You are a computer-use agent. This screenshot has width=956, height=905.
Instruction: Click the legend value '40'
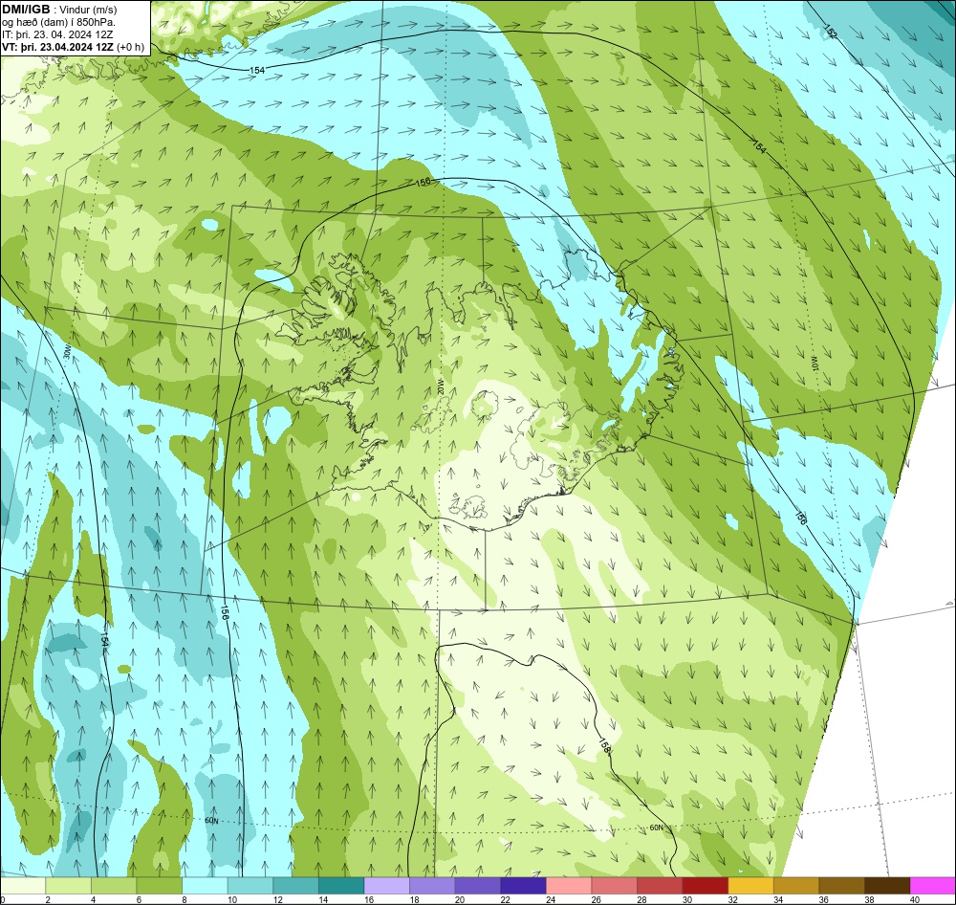point(915,899)
